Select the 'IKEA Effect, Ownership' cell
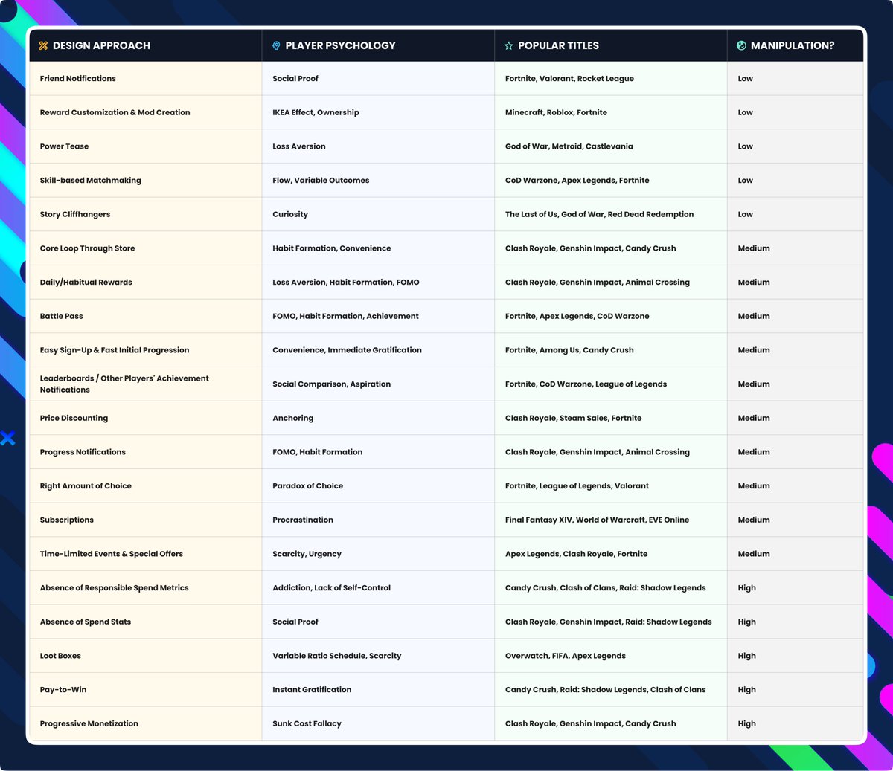 click(x=378, y=112)
